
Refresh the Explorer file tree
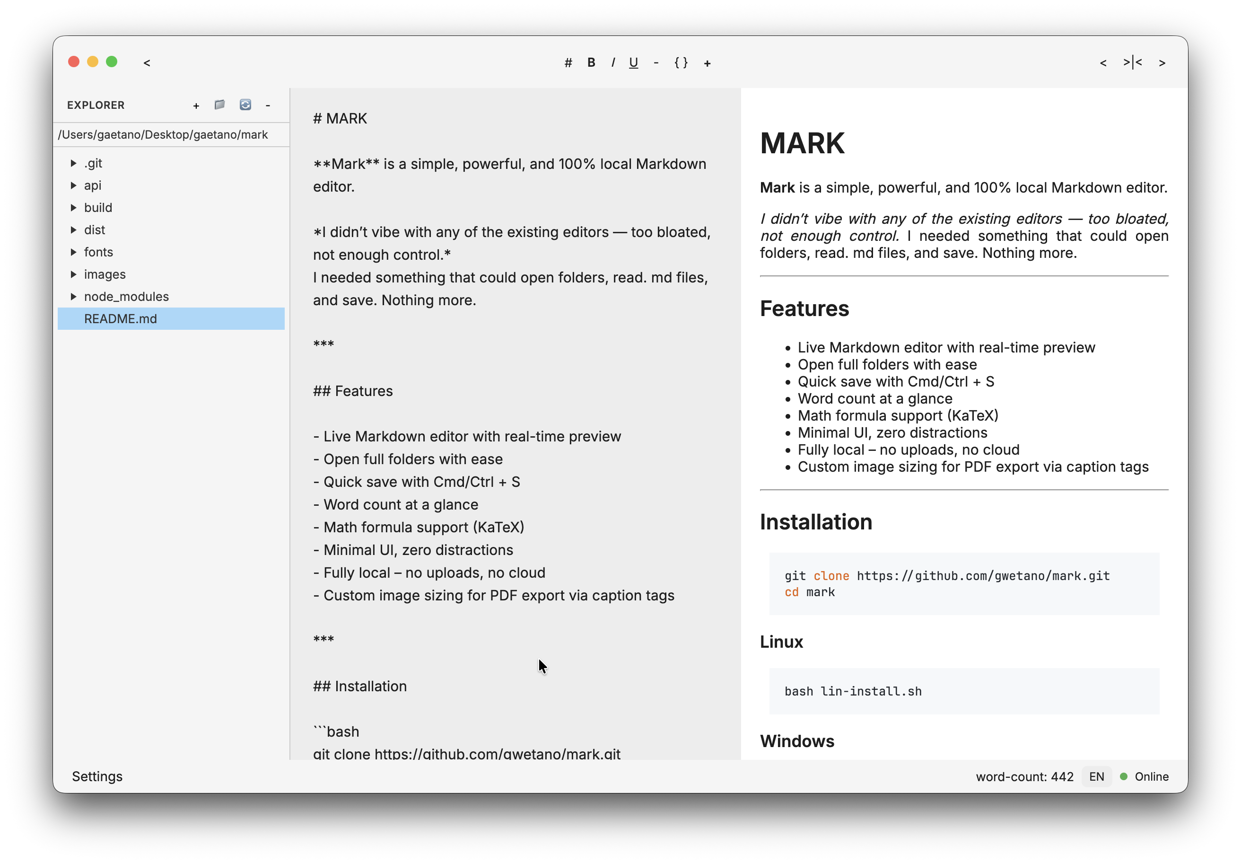point(245,105)
